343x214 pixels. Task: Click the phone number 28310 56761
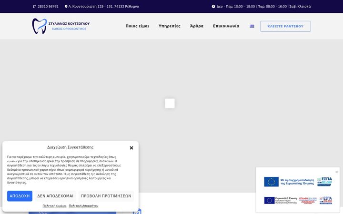[48, 7]
